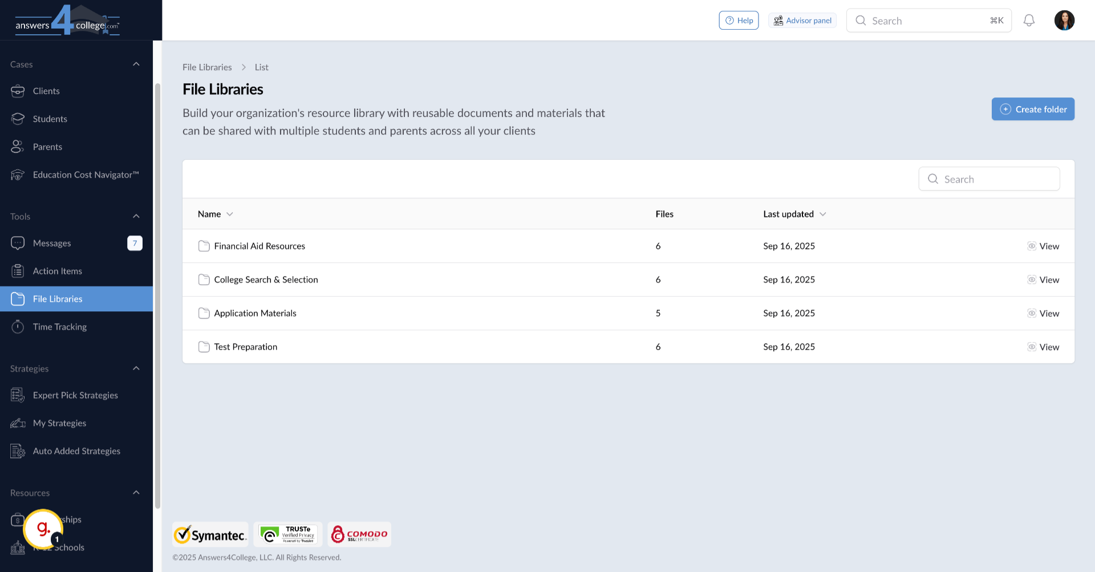Open the Messages chat icon
1095x572 pixels.
(x=18, y=243)
